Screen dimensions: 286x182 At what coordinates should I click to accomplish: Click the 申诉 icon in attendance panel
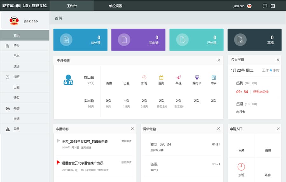coord(214,78)
